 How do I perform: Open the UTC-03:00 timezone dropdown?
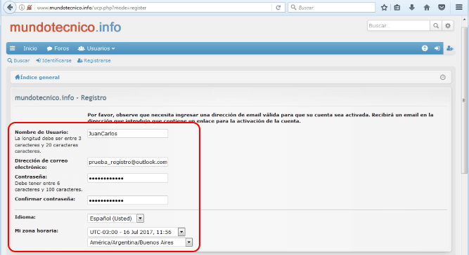[x=136, y=232]
